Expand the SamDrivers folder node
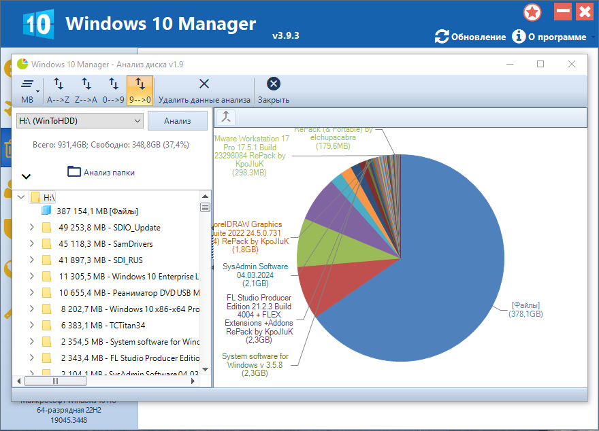Image resolution: width=599 pixels, height=431 pixels. tap(32, 244)
